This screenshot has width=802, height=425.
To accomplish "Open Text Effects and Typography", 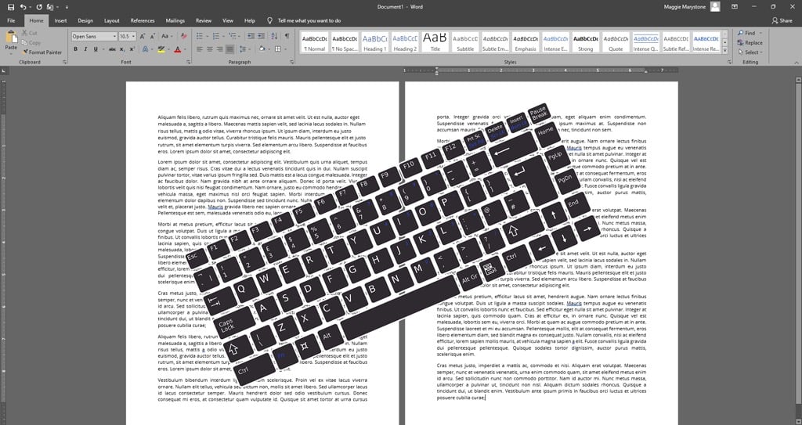I will 145,49.
